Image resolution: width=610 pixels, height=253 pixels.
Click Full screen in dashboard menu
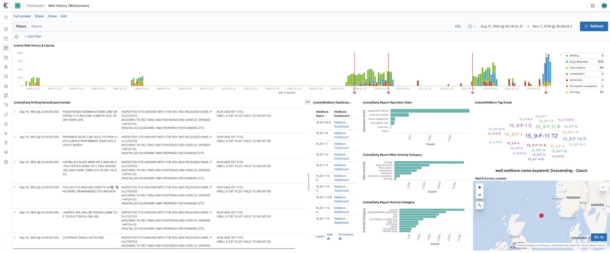(x=22, y=16)
